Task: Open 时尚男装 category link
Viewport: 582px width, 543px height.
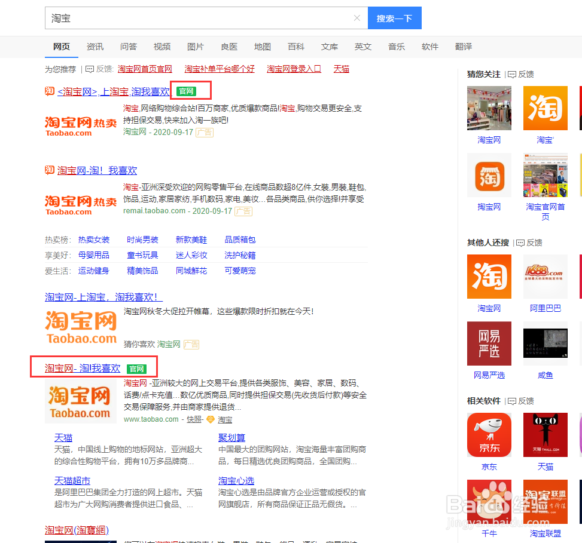Action: tap(142, 240)
